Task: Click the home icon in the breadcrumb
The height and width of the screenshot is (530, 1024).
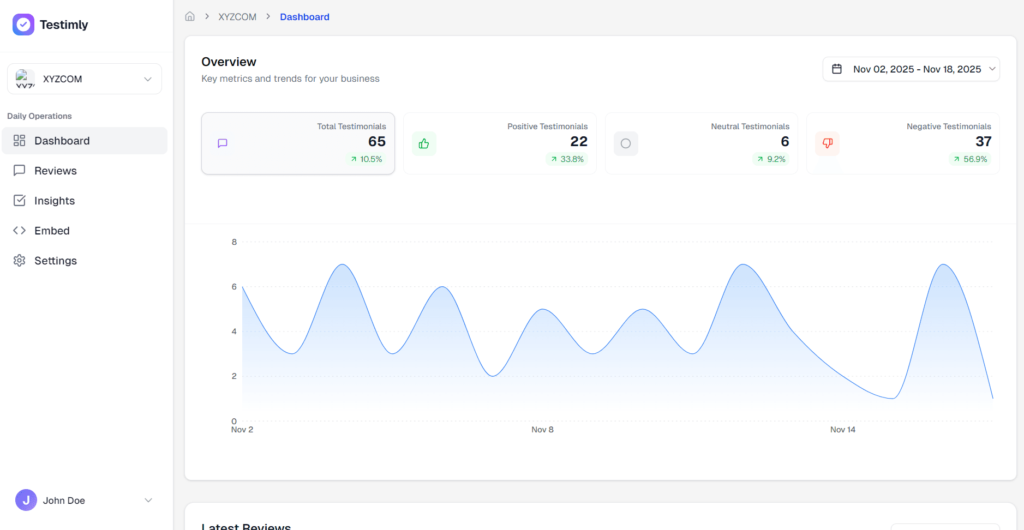Action: [x=190, y=16]
